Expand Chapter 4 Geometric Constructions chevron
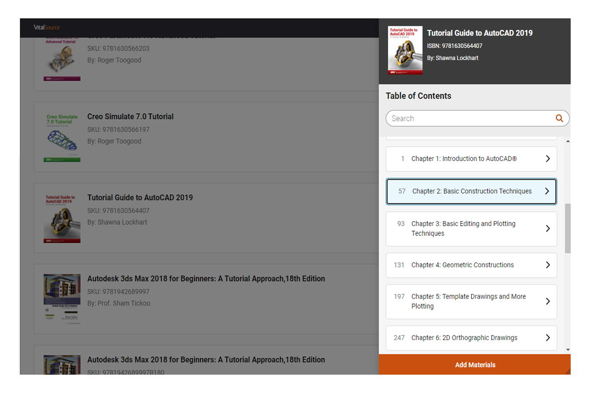This screenshot has height=393, width=589. pos(548,265)
